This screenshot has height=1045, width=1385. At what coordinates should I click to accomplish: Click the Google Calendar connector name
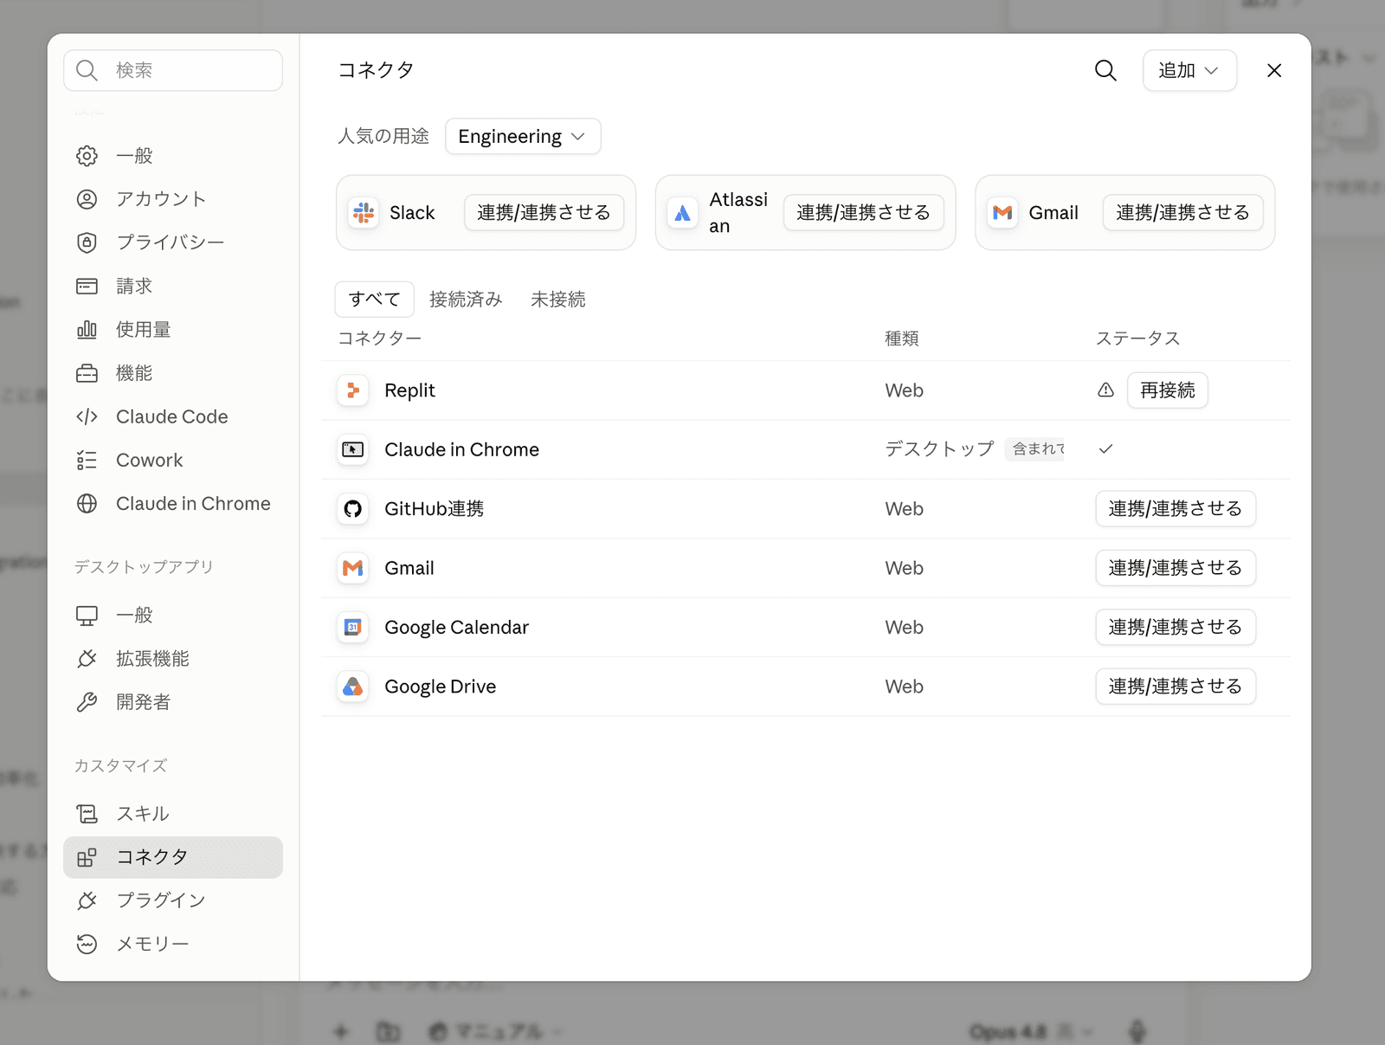pyautogui.click(x=456, y=627)
